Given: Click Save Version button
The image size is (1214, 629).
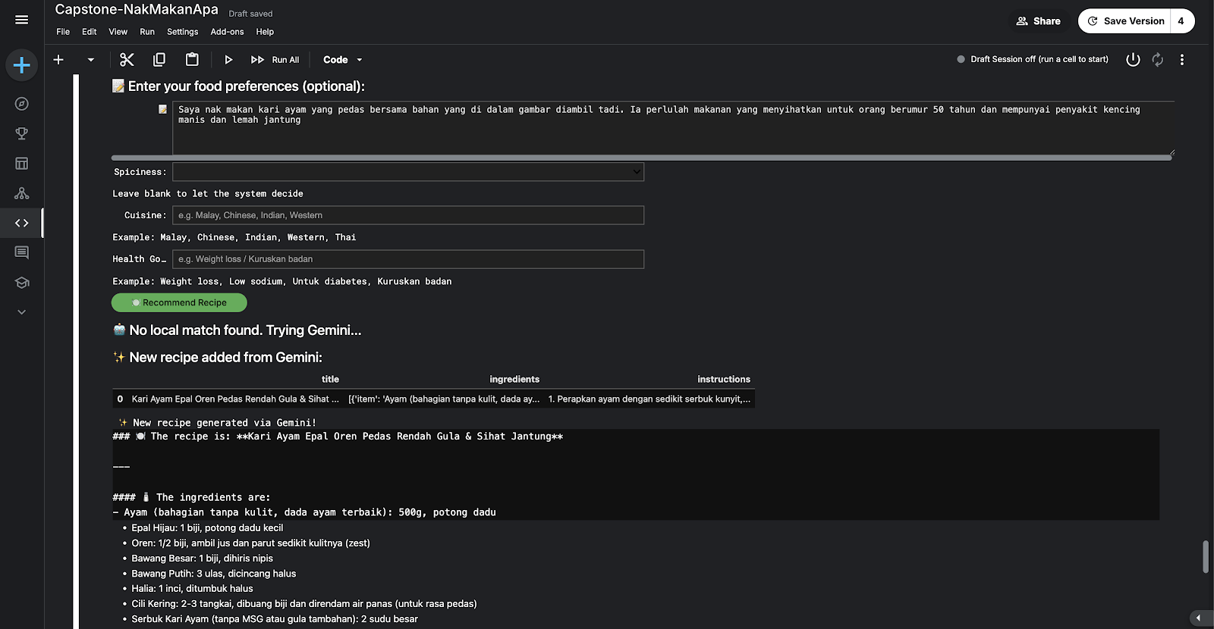Looking at the screenshot, I should [x=1125, y=21].
